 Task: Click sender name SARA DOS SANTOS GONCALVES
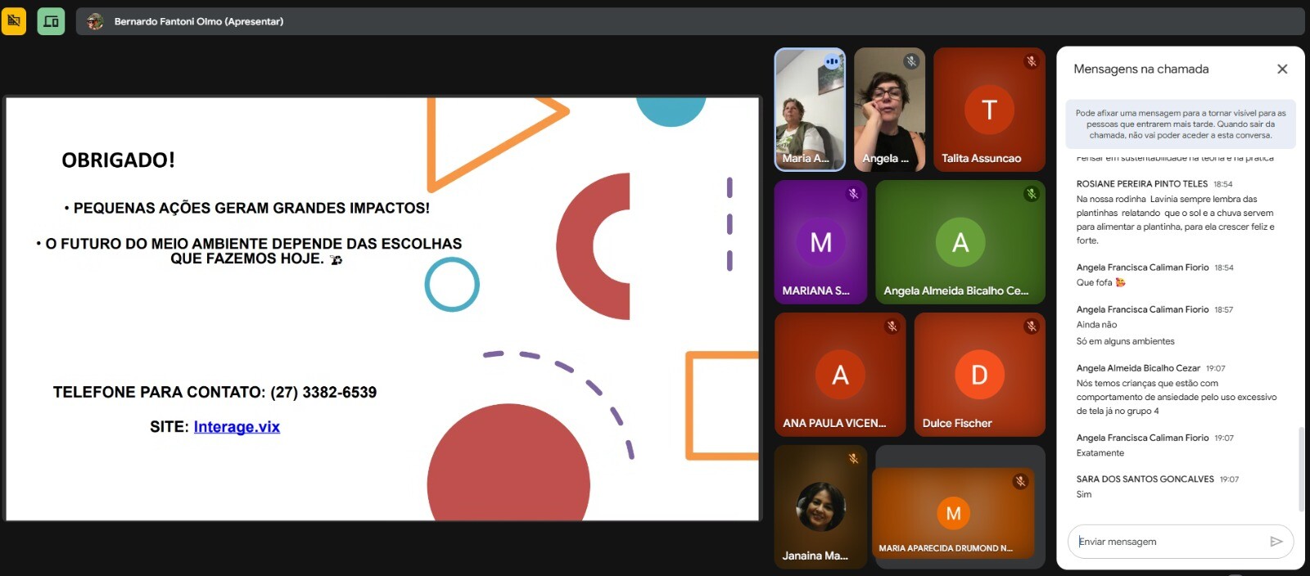click(1145, 479)
